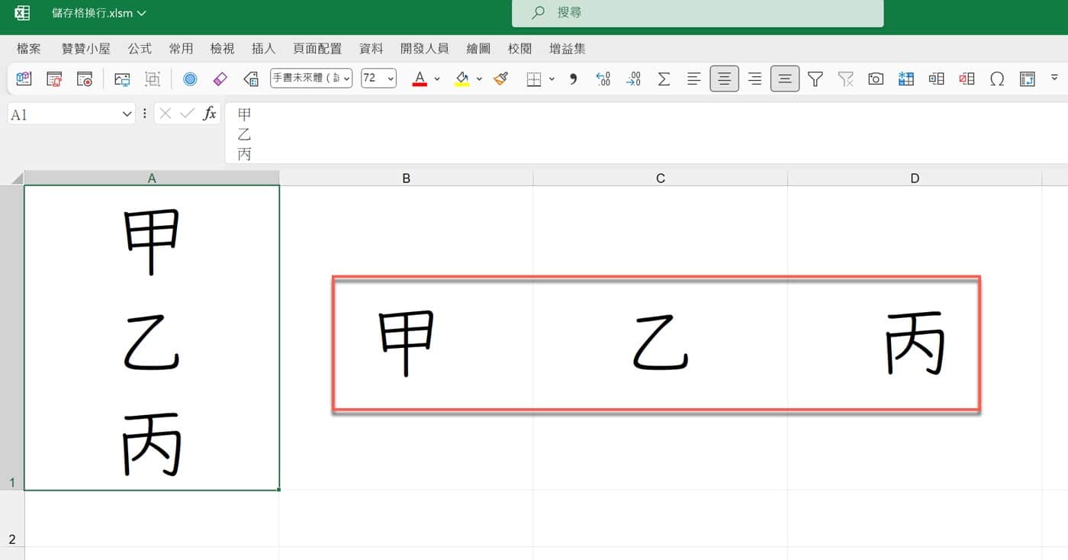
Task: Click the formula bar options dots
Action: click(x=144, y=114)
